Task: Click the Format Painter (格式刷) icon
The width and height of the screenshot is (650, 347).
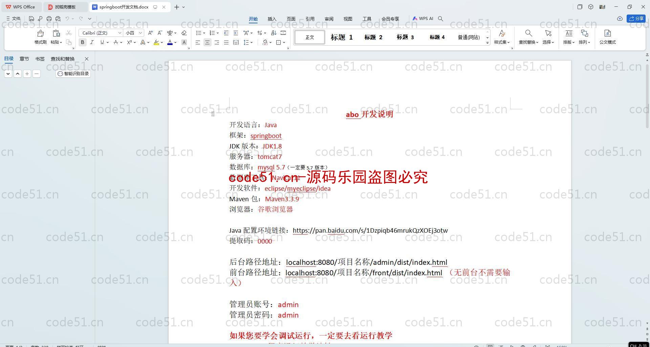Action: click(x=41, y=33)
